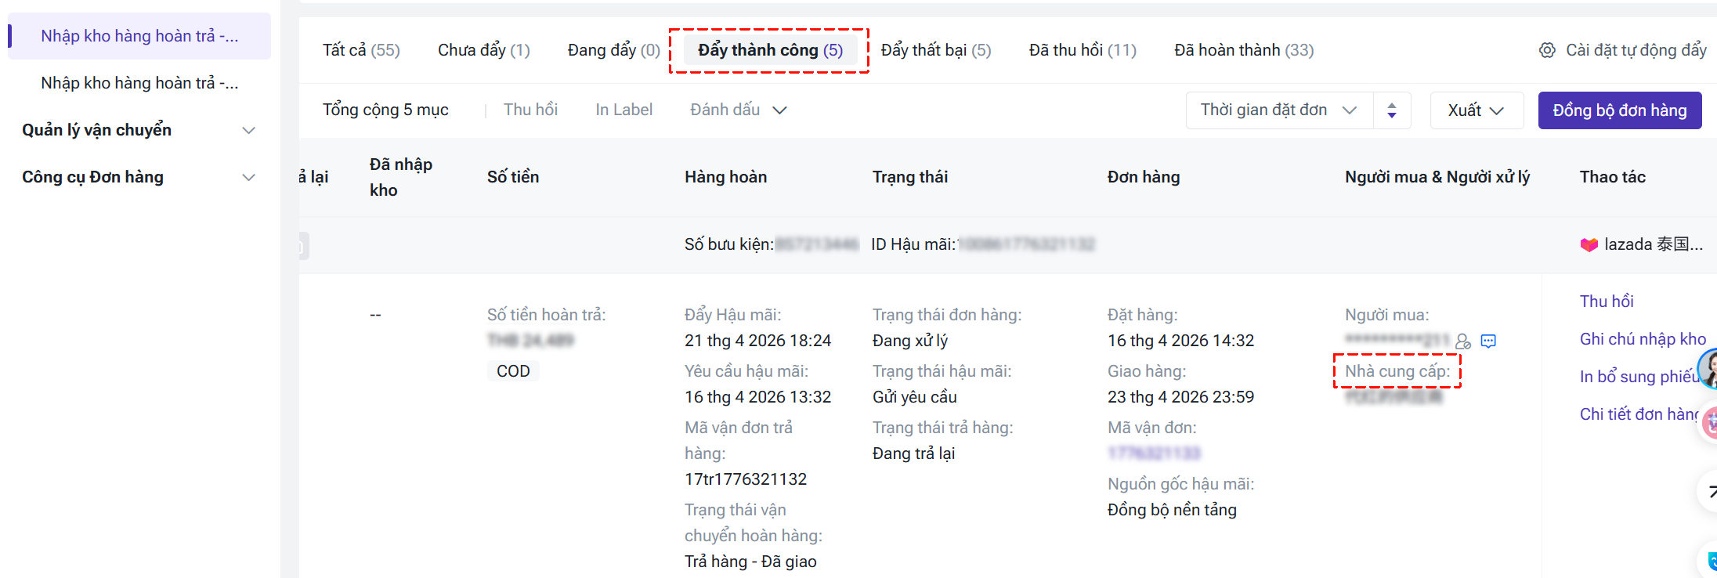Switch to the Đang đẩy (0) tab
Screen dimensions: 1717x578
click(614, 50)
